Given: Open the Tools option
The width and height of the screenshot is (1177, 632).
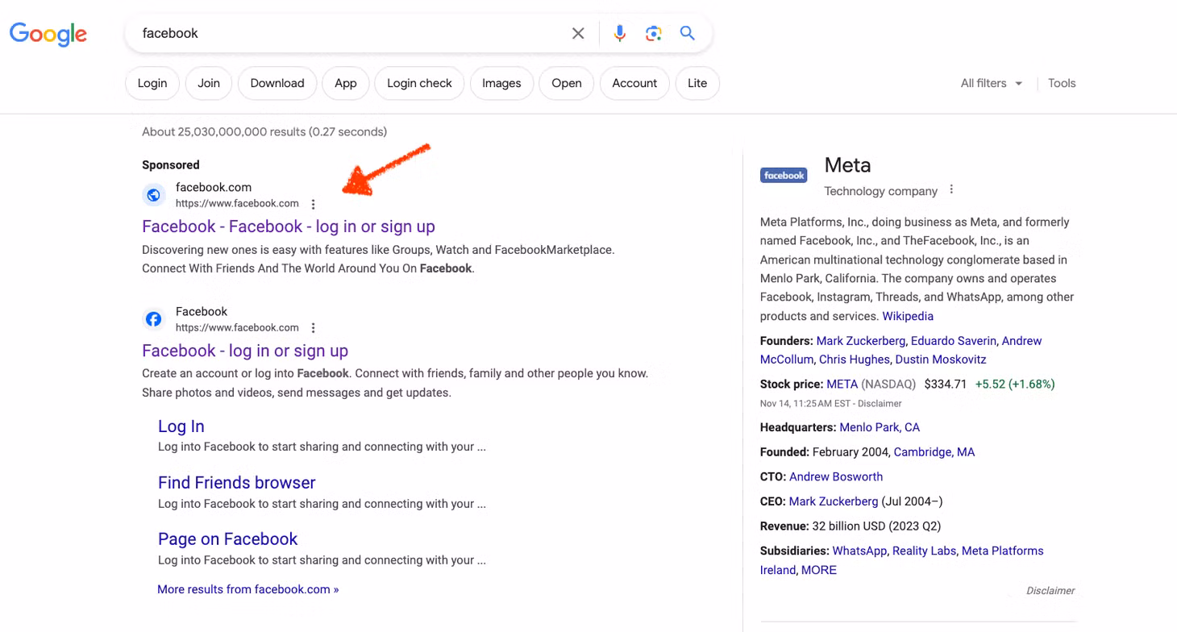Looking at the screenshot, I should [1062, 83].
